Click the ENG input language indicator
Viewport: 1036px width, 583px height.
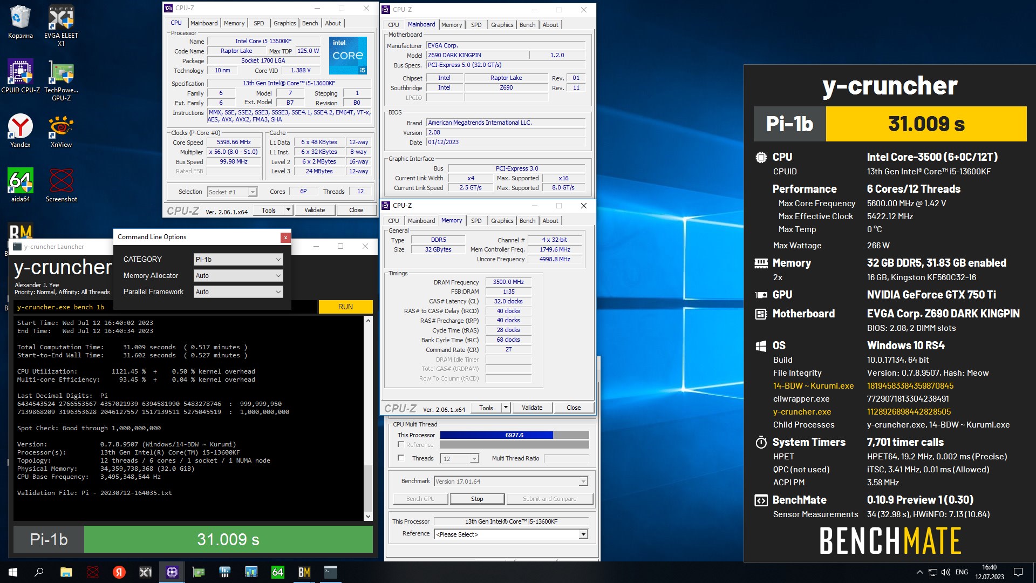point(962,572)
